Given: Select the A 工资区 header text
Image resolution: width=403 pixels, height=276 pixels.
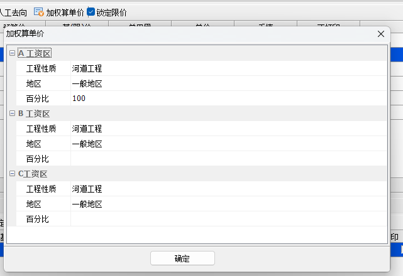Looking at the screenshot, I should 34,54.
